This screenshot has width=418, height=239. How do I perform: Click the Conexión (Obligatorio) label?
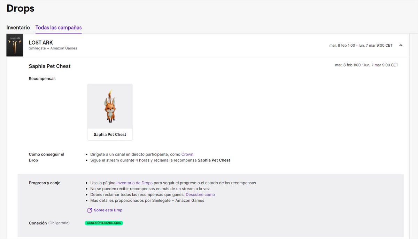pyautogui.click(x=49, y=223)
